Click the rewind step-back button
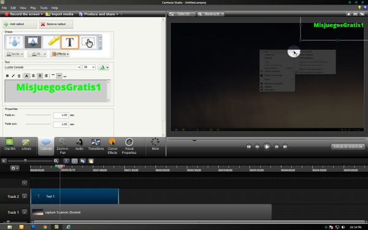The image size is (368, 230). tap(257, 147)
